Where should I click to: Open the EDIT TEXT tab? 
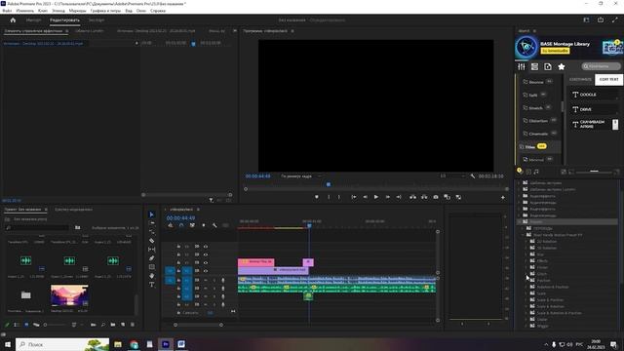pos(608,80)
